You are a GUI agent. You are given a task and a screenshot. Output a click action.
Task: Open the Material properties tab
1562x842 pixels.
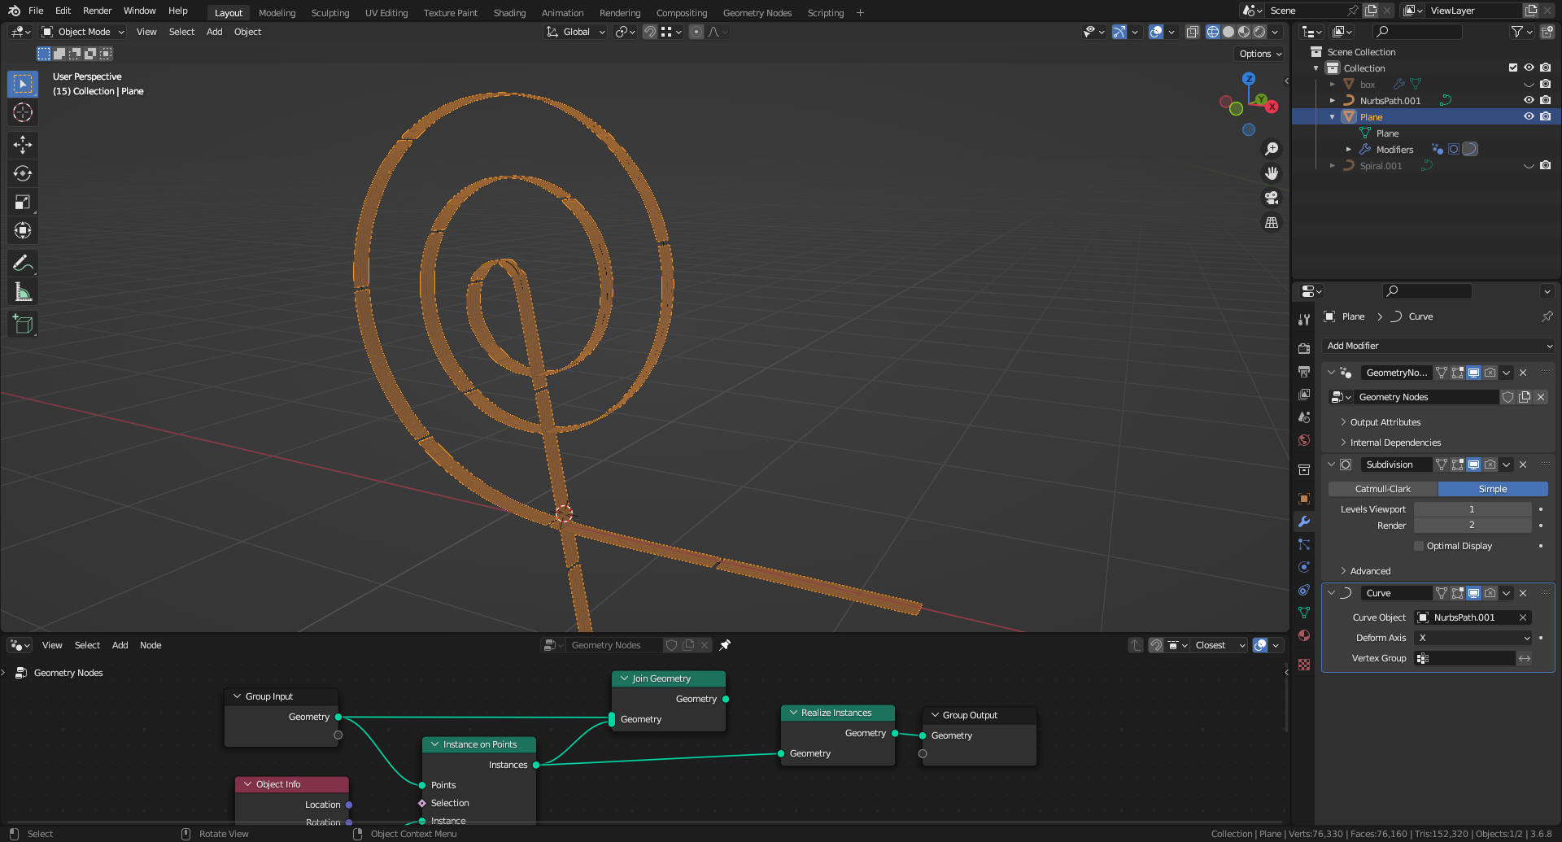click(x=1304, y=635)
